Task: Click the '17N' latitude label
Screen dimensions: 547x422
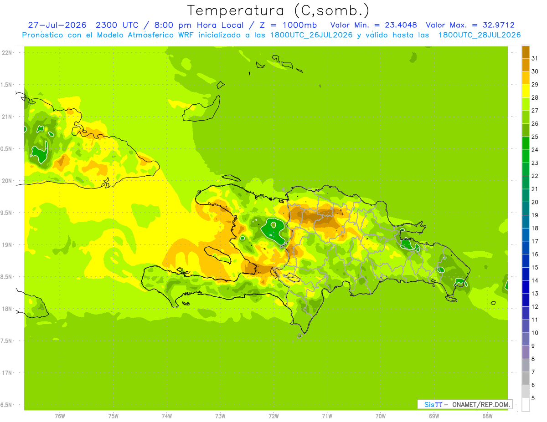Action: coord(8,373)
